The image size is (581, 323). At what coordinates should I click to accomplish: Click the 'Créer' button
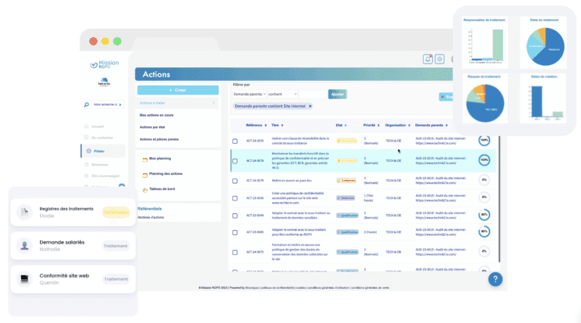coord(179,89)
